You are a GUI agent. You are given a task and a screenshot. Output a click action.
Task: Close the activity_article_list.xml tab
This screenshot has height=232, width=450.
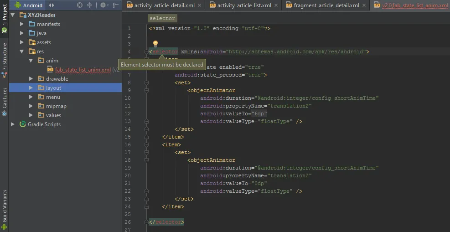(x=276, y=5)
